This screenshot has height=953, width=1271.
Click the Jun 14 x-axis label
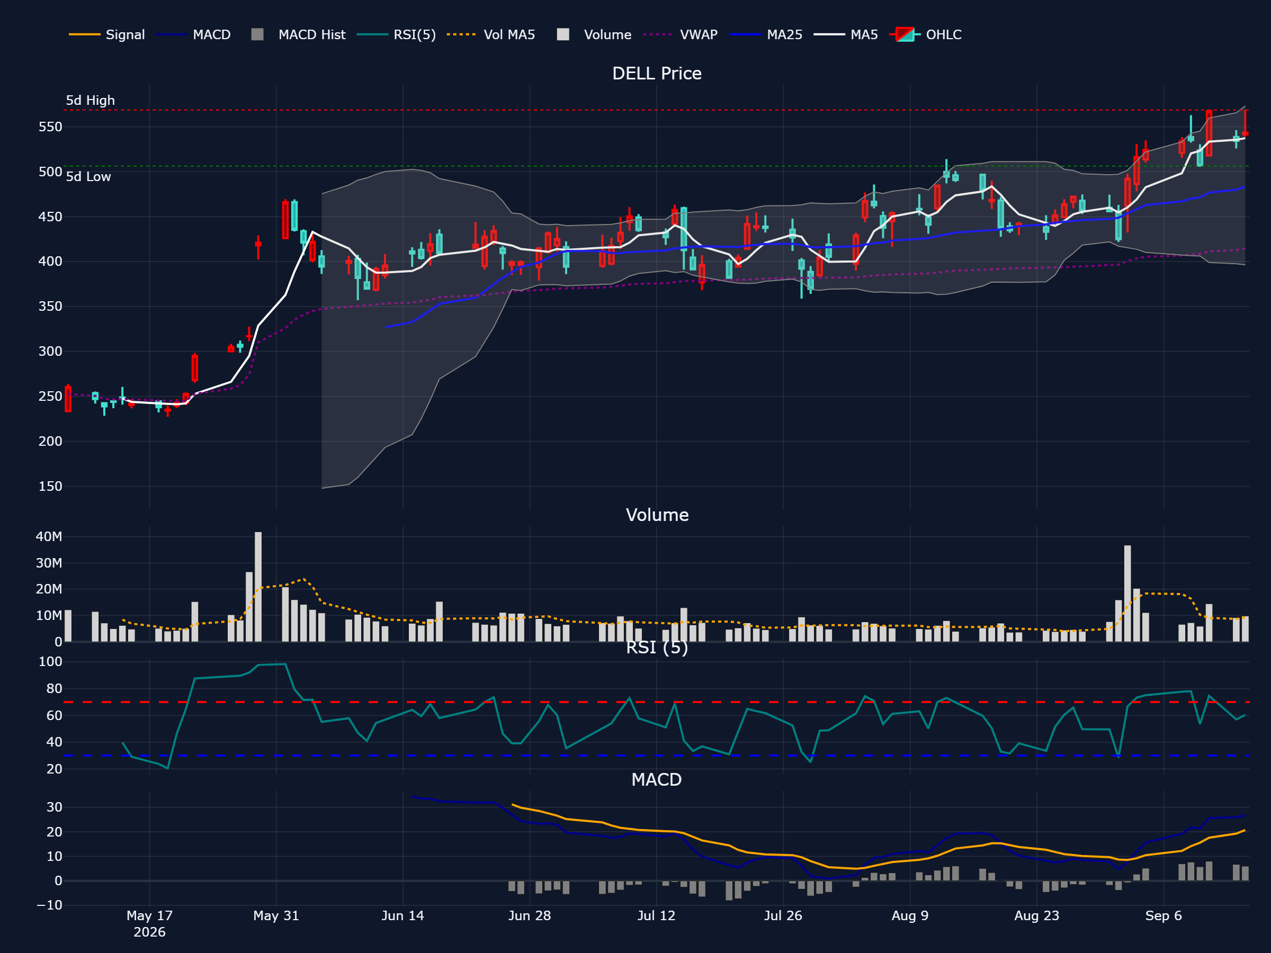[403, 915]
